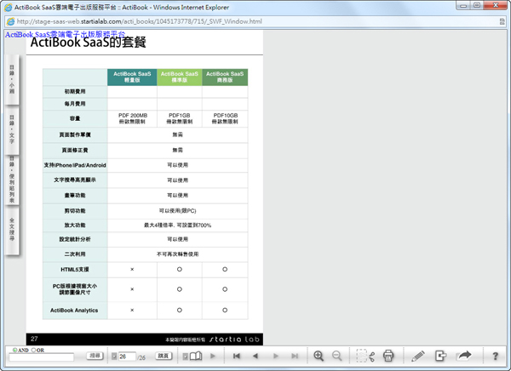Select the OR search radio button

click(x=33, y=351)
